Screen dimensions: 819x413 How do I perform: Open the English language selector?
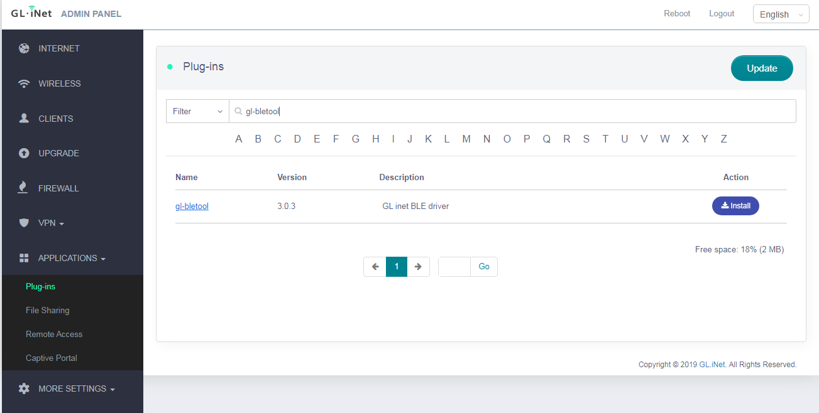[781, 14]
